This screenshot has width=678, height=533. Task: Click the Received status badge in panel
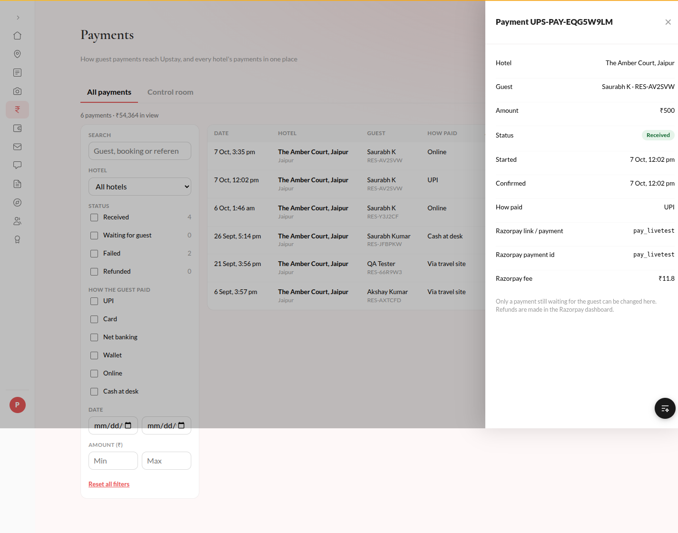tap(658, 135)
